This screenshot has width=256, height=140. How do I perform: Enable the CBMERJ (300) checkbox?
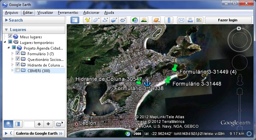click(x=18, y=70)
